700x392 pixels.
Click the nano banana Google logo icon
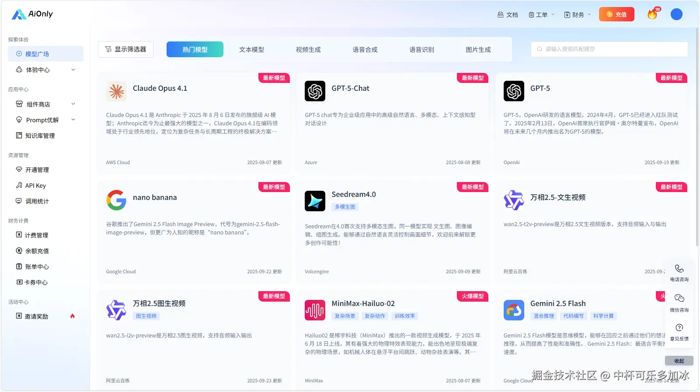pos(116,200)
